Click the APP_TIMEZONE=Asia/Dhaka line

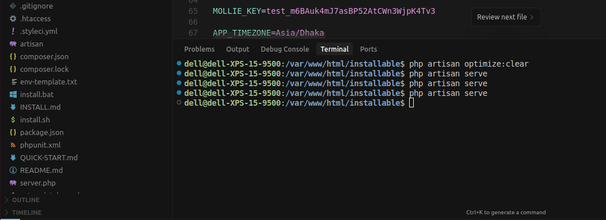pyautogui.click(x=268, y=33)
